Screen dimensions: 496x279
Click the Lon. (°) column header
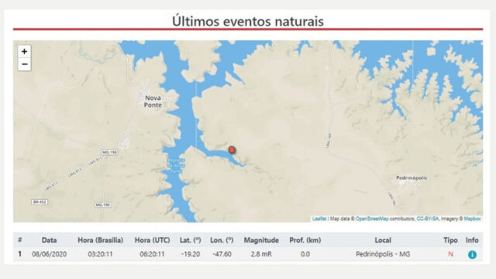222,240
